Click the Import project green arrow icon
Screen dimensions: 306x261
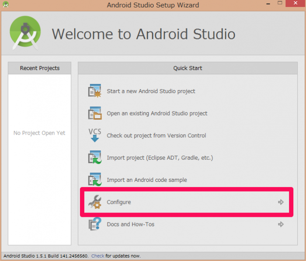[95, 157]
